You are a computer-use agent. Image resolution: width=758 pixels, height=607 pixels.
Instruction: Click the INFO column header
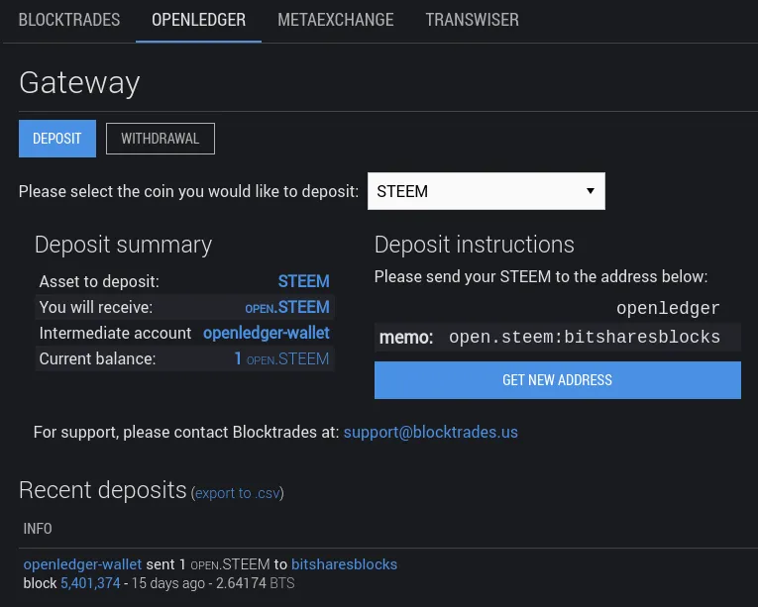tap(38, 529)
